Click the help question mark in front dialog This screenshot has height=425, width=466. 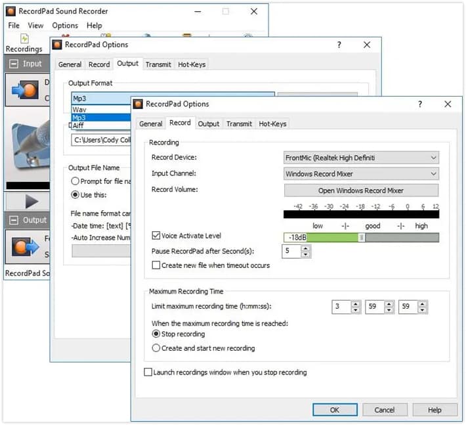419,104
